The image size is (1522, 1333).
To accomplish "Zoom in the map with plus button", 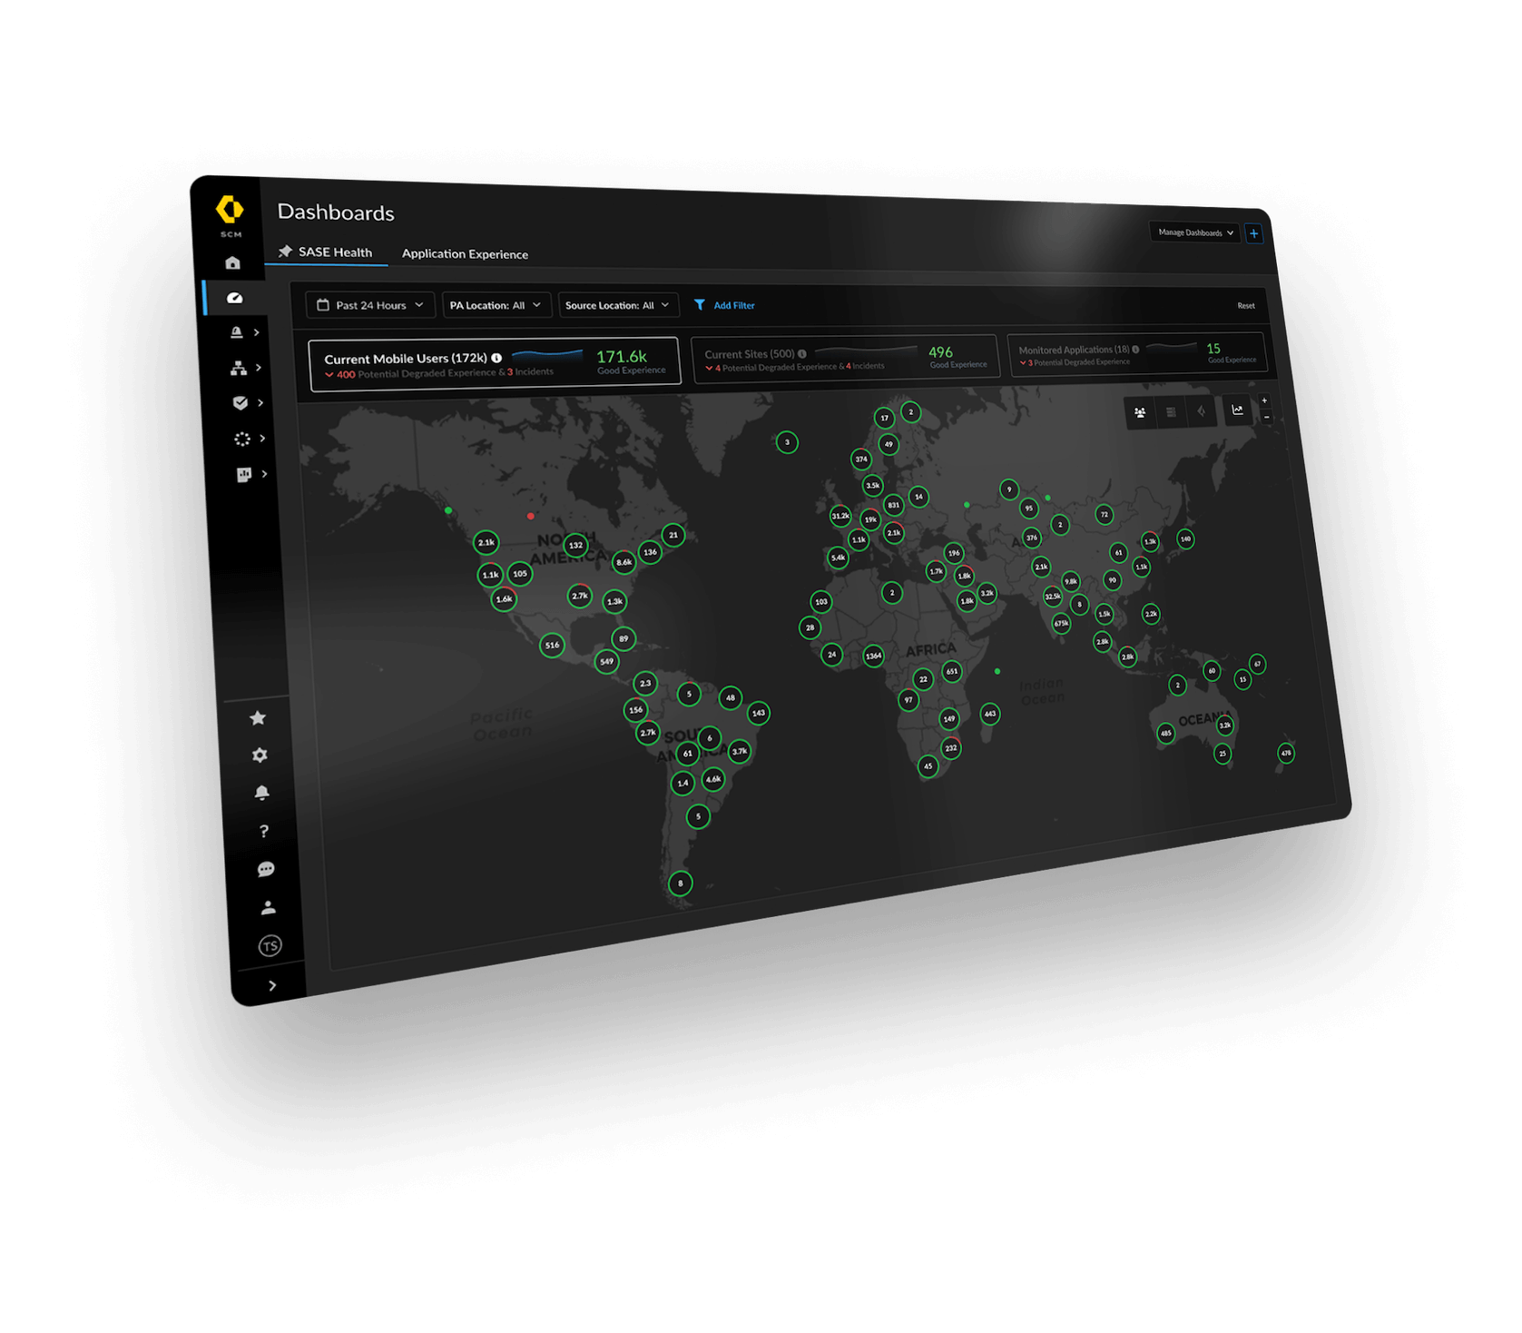I will point(1264,400).
